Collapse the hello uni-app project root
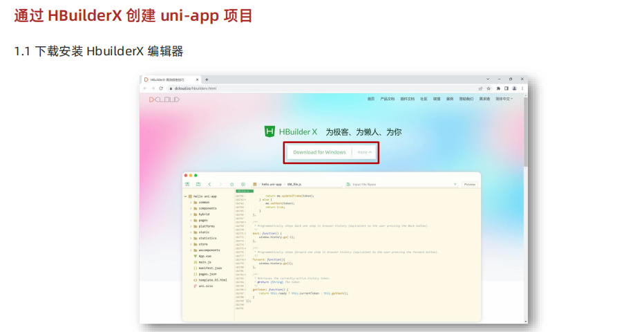 186,196
